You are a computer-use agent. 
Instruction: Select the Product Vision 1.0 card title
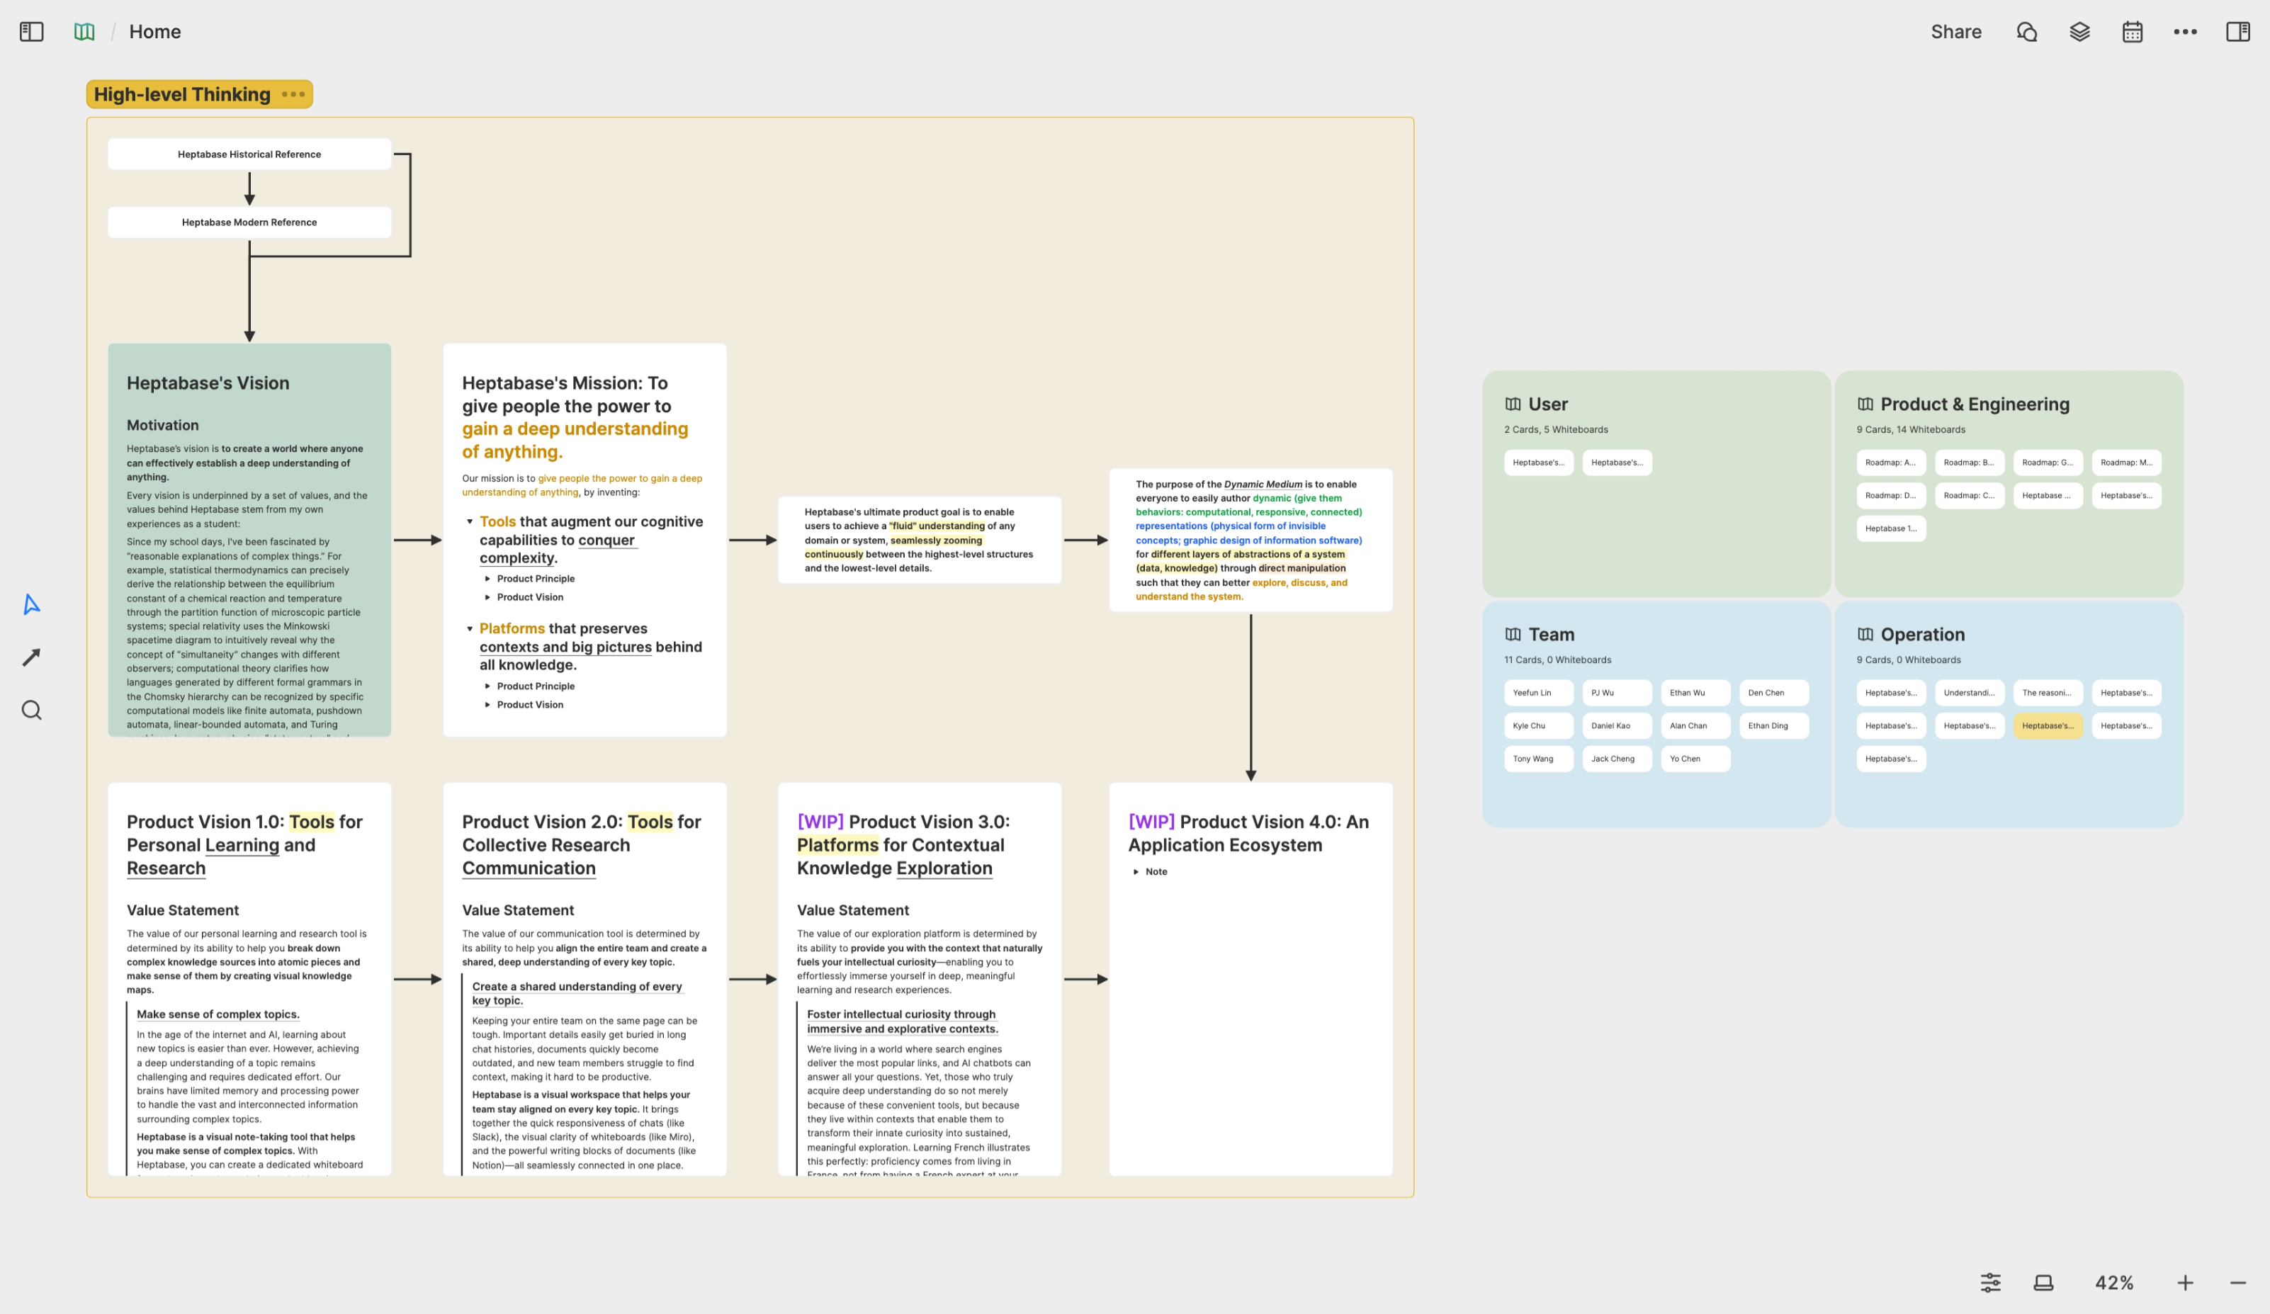[245, 845]
